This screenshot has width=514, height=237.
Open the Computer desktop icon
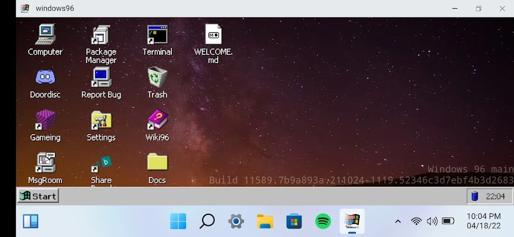(x=45, y=34)
